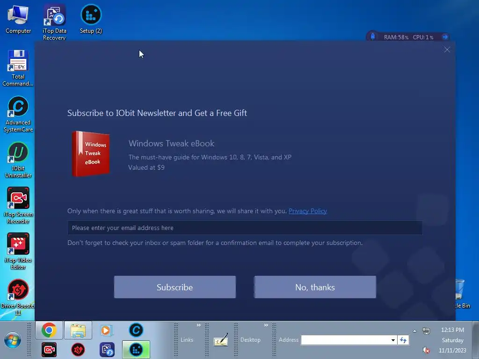The image size is (479, 359).
Task: Click the No, thanks button
Action: (315, 287)
